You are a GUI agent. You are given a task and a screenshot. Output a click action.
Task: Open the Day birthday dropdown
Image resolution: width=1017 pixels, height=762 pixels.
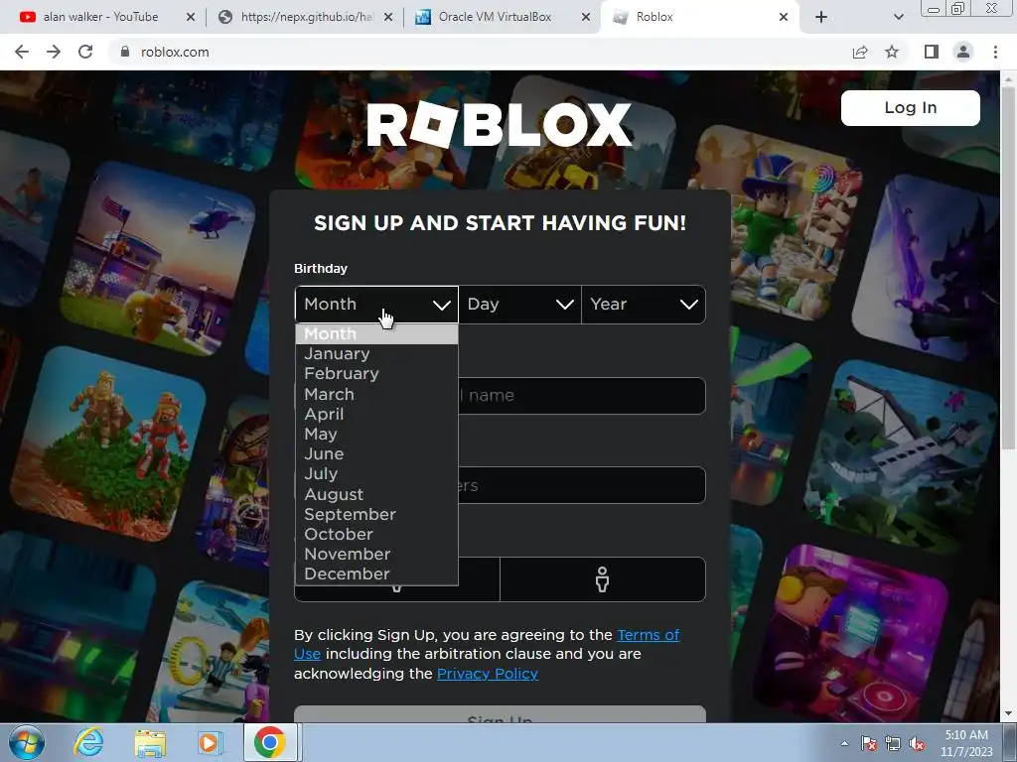[x=520, y=305]
